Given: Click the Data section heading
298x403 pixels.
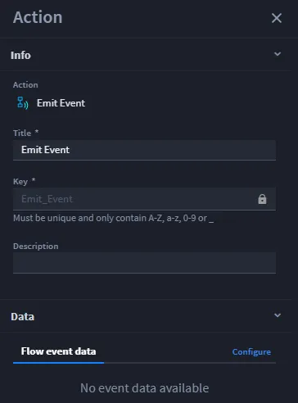Looking at the screenshot, I should 23,317.
